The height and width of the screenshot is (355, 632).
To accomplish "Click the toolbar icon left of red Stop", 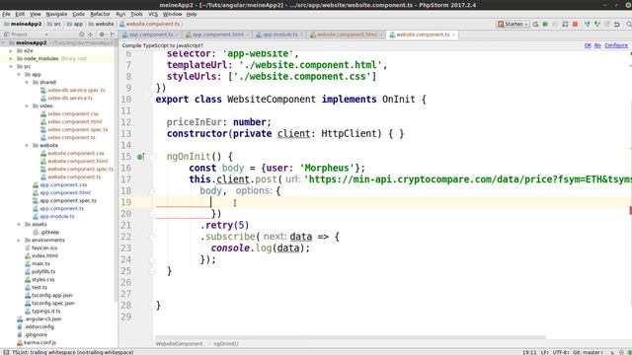I will pos(565,24).
